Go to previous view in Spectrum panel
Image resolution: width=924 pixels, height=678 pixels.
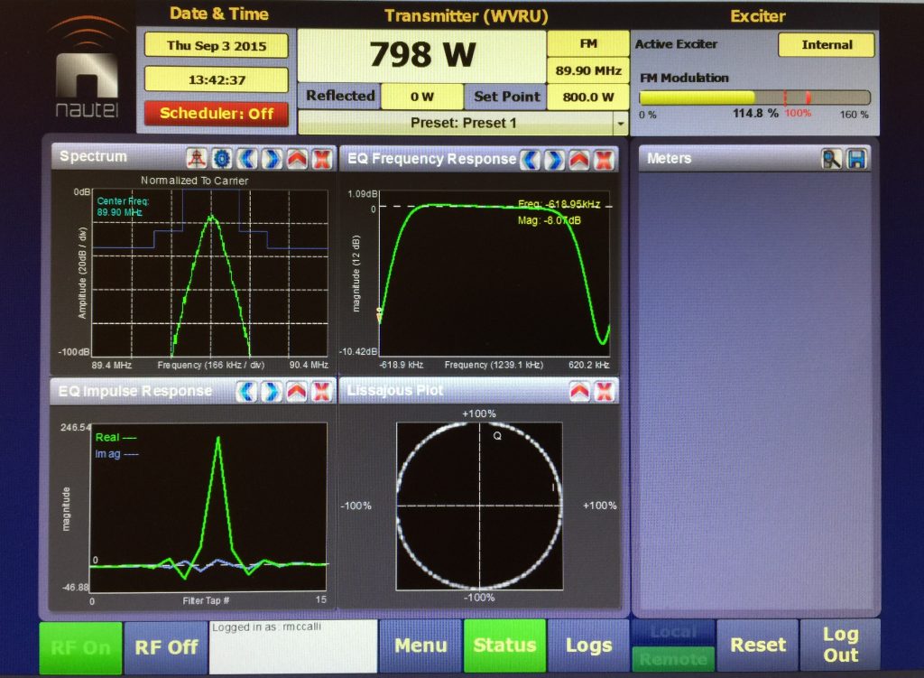point(247,158)
